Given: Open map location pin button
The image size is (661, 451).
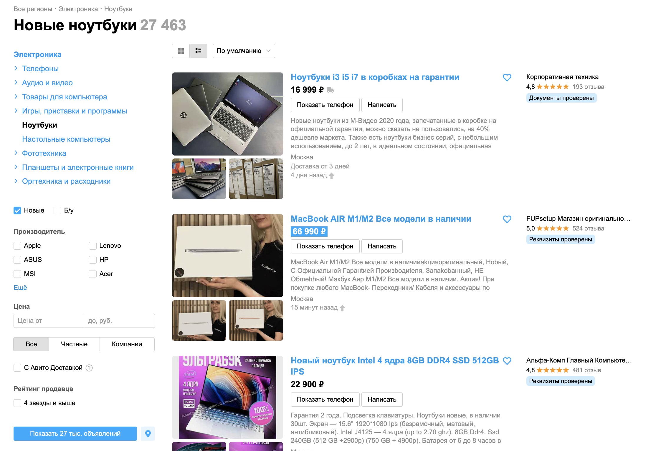Looking at the screenshot, I should 148,434.
